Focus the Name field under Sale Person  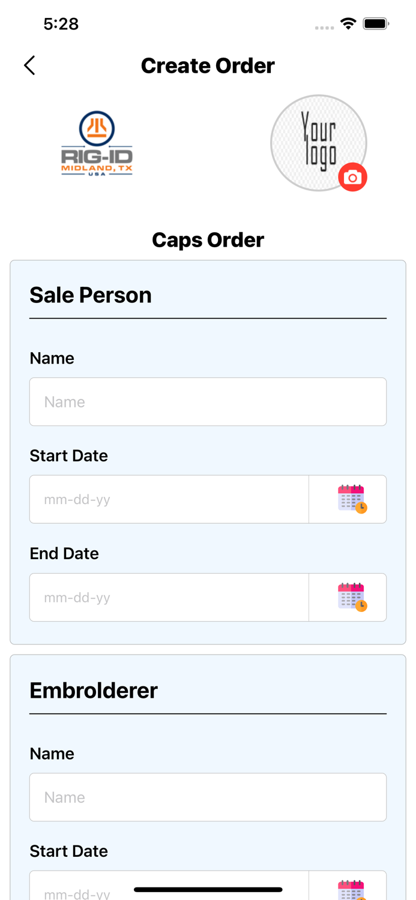point(208,401)
